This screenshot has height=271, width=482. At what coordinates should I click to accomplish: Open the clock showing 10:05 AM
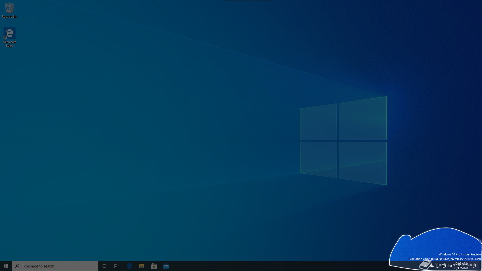(460, 266)
